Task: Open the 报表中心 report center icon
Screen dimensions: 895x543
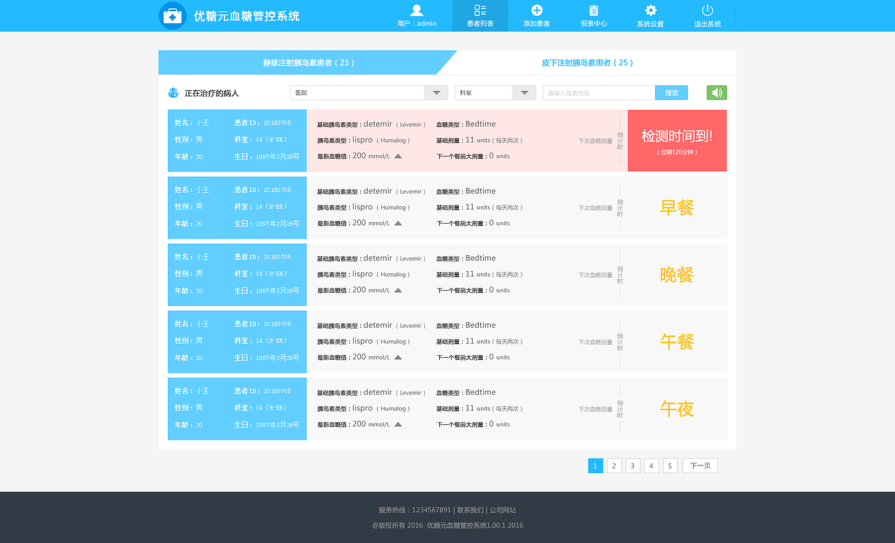Action: coord(594,10)
